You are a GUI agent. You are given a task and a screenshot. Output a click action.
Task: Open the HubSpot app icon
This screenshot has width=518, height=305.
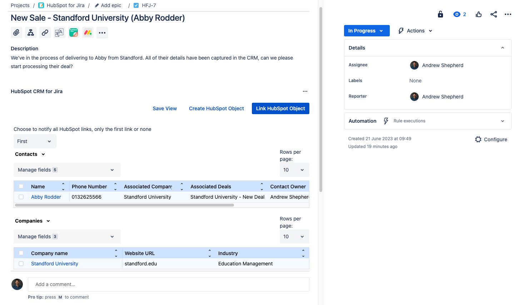(x=74, y=33)
